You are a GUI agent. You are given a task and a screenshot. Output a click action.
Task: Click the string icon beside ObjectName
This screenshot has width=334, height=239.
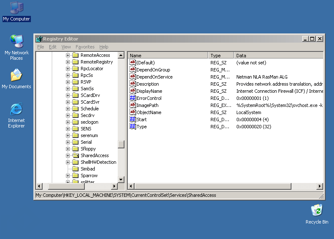click(x=132, y=112)
